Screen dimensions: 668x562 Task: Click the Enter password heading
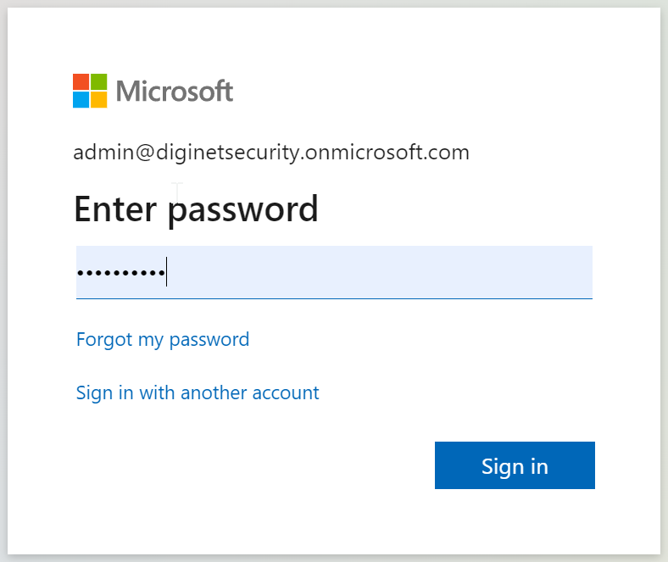(196, 209)
